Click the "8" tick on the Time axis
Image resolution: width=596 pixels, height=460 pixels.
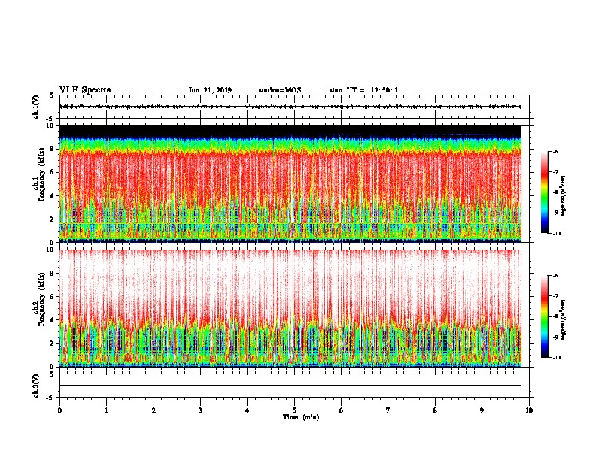click(x=435, y=410)
